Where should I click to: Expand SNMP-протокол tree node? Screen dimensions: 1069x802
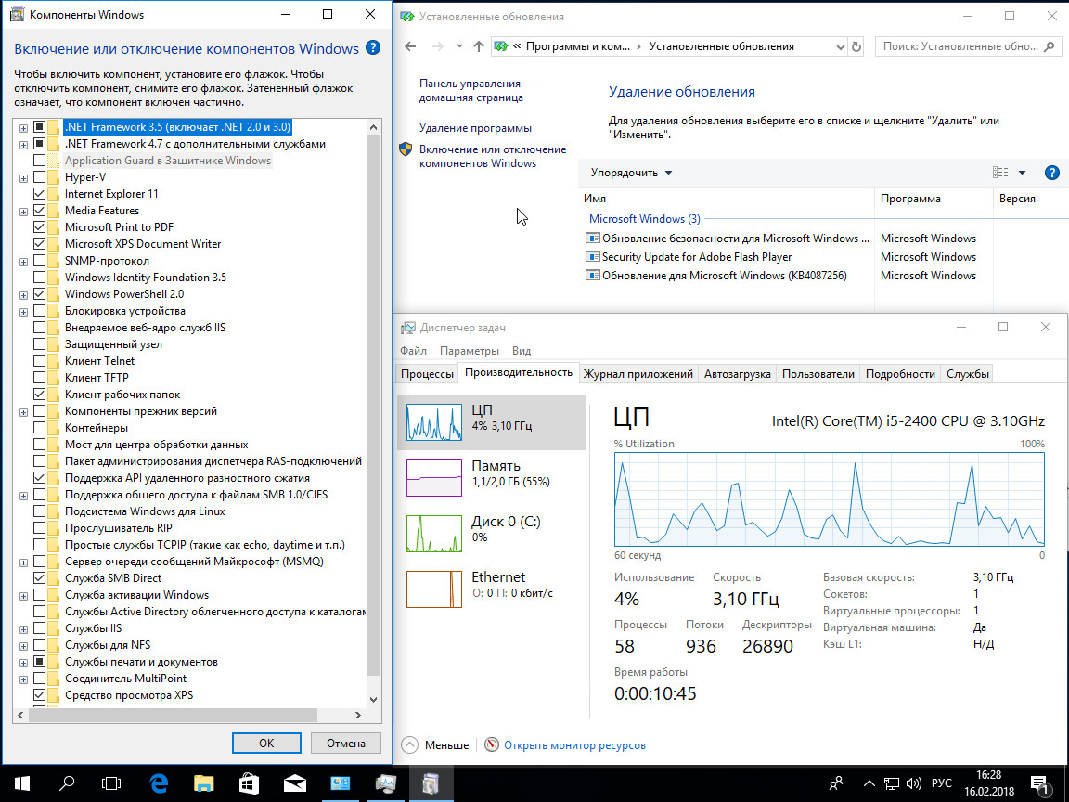point(23,261)
